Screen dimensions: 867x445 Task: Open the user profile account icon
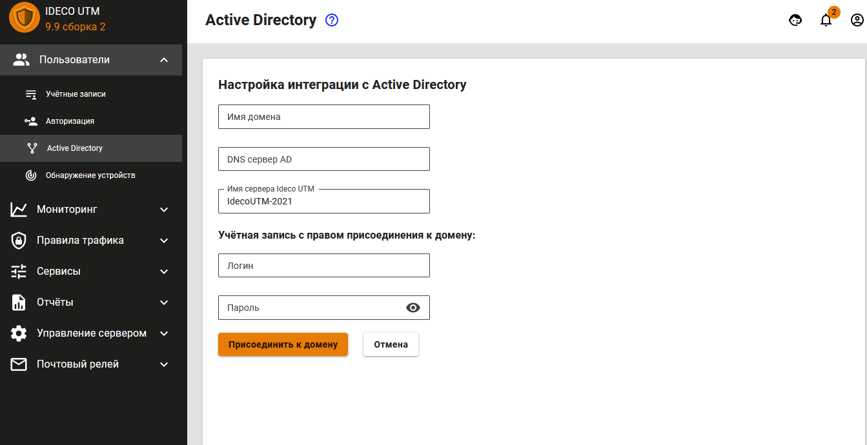[857, 20]
